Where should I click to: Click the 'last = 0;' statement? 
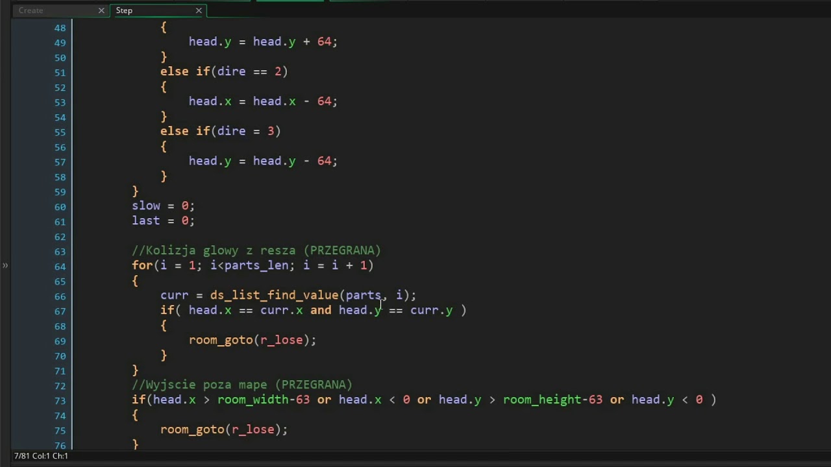click(163, 221)
